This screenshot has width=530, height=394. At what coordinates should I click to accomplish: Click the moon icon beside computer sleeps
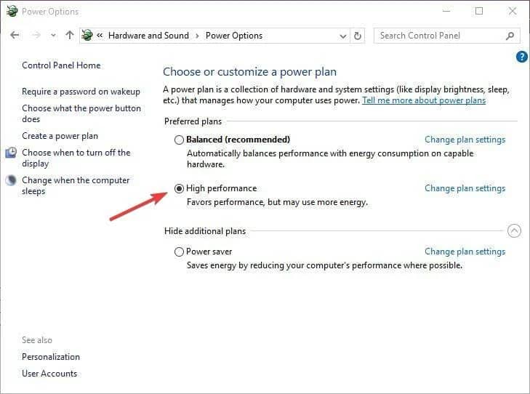(11, 180)
